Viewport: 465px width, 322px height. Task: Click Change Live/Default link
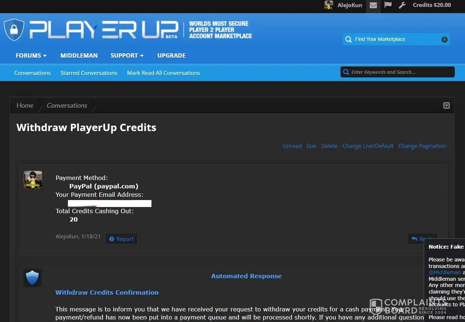coord(368,146)
